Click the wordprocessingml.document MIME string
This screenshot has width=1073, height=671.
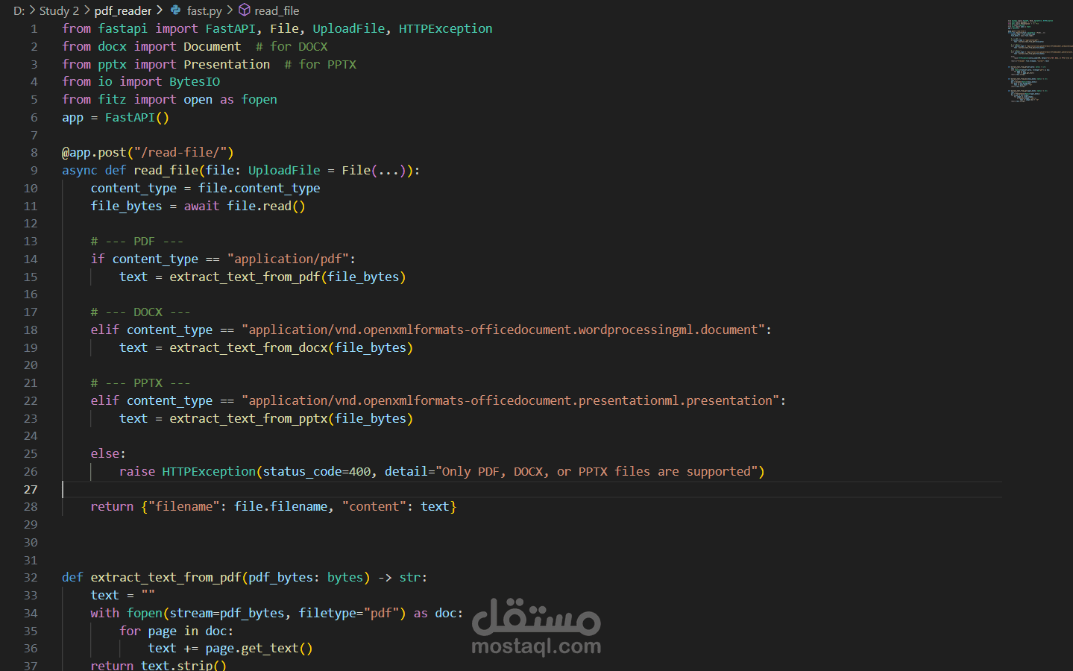[503, 330]
